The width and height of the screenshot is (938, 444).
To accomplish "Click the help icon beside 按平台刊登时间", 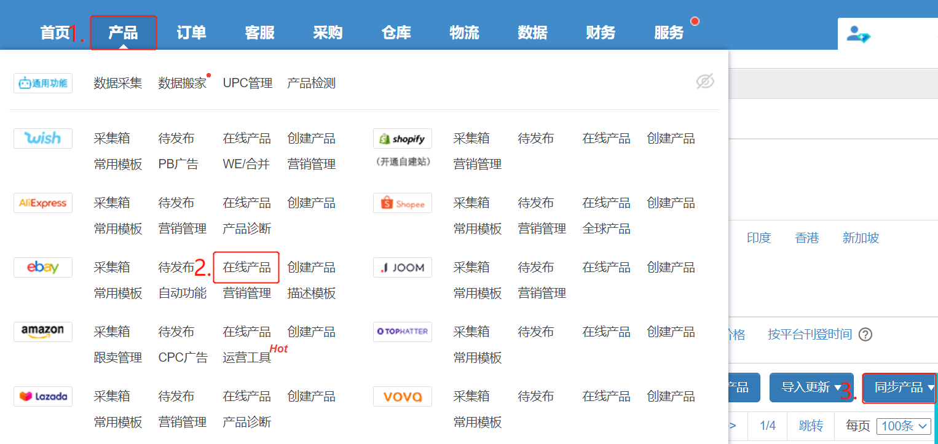I will (x=865, y=335).
